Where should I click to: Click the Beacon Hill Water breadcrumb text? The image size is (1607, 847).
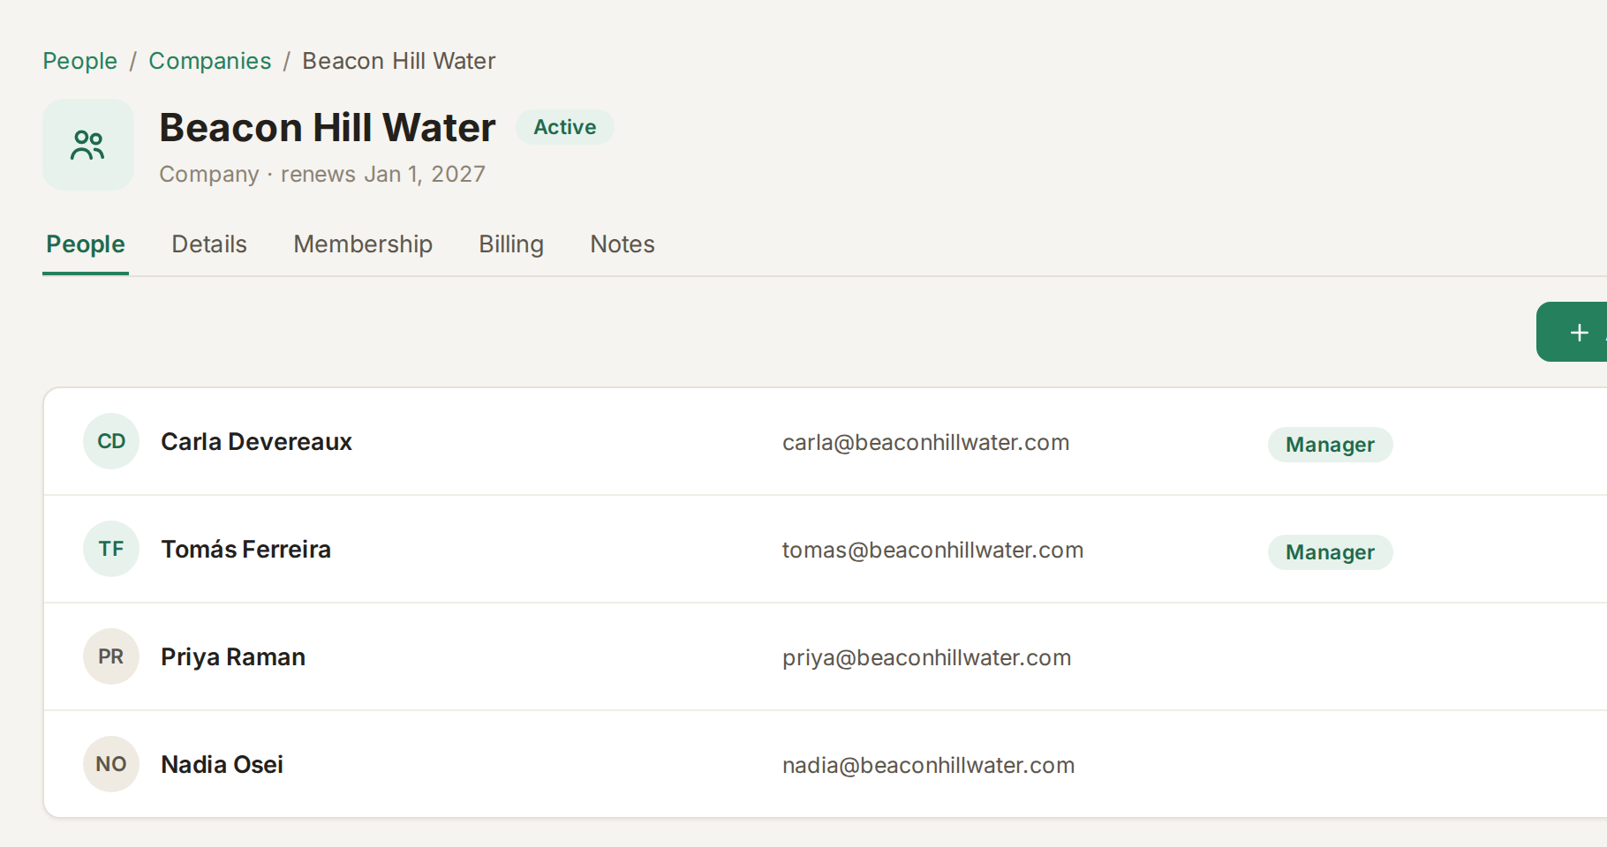coord(399,61)
